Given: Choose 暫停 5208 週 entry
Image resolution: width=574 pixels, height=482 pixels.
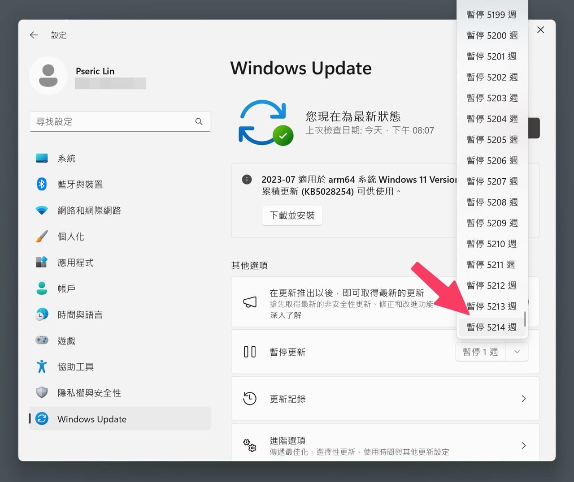Looking at the screenshot, I should coord(492,202).
